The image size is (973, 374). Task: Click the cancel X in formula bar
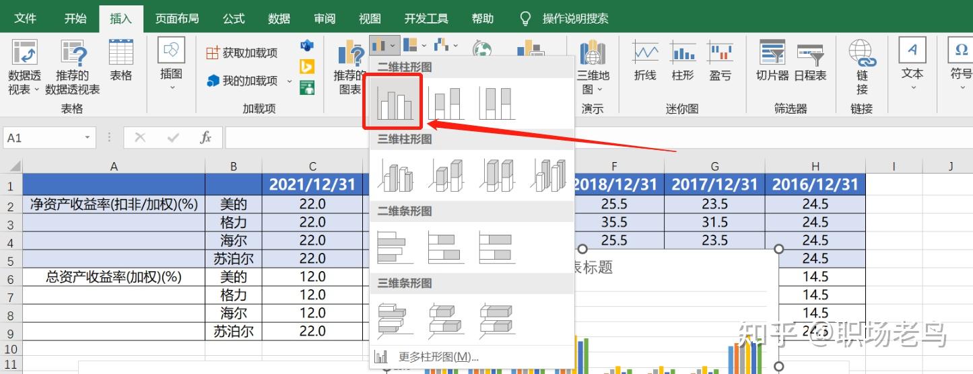click(x=140, y=137)
